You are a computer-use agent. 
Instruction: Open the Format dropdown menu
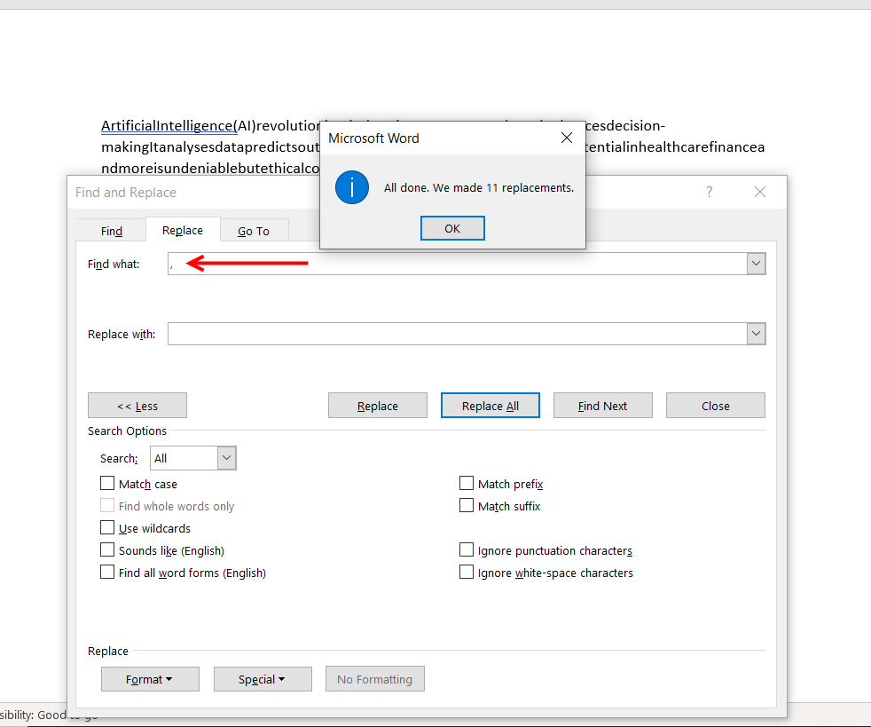click(150, 679)
